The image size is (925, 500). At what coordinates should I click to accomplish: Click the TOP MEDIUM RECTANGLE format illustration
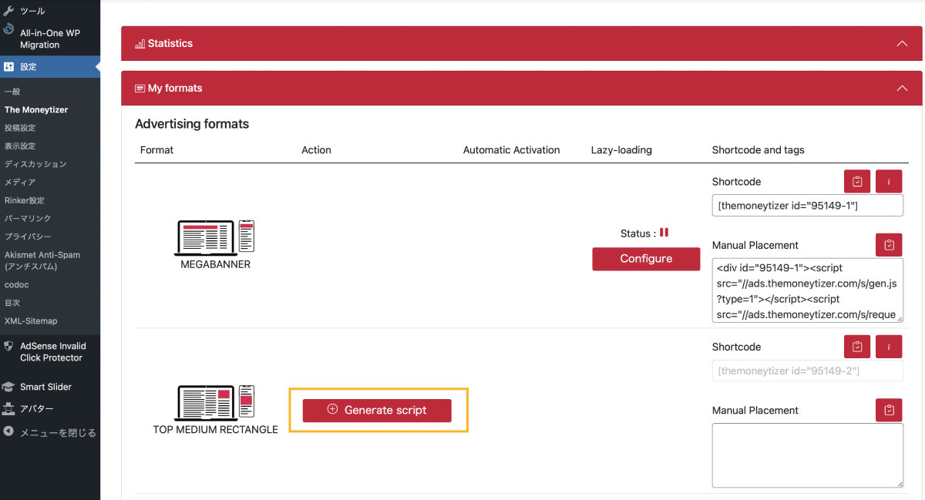[x=215, y=402]
